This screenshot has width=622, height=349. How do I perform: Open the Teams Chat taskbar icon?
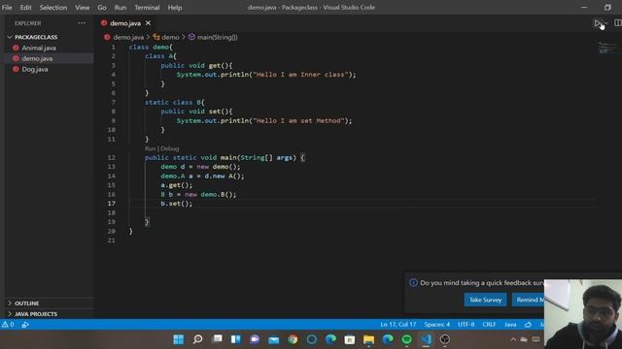pyautogui.click(x=255, y=339)
